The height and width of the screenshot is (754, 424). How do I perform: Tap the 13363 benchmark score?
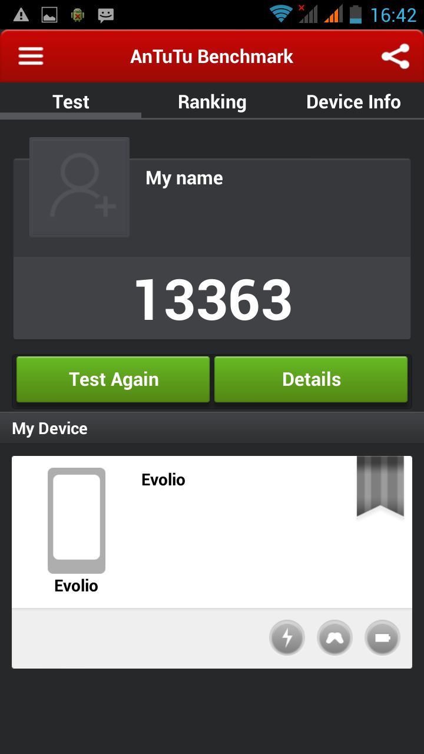point(213,300)
